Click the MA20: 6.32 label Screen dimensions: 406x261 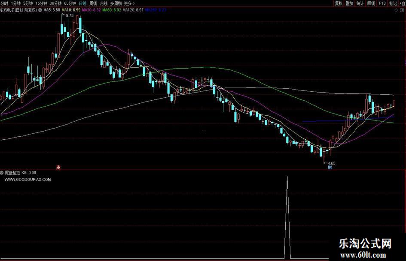point(91,10)
